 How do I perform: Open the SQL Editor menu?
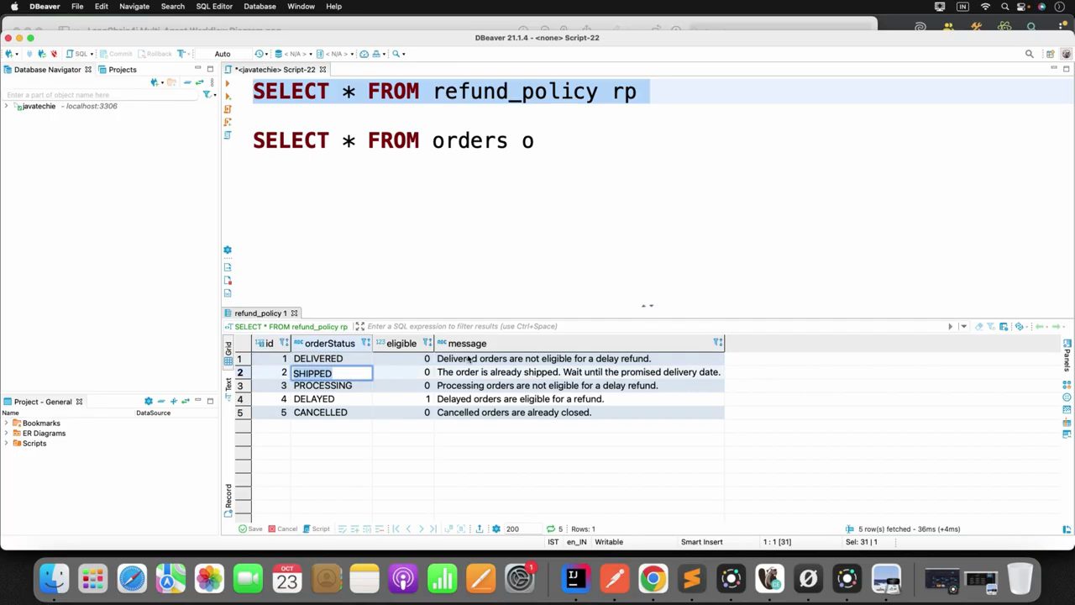click(214, 7)
